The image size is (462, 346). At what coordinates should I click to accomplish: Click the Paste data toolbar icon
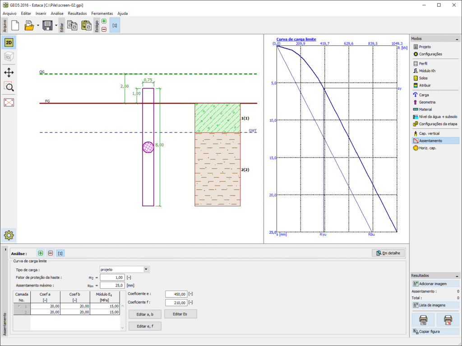pyautogui.click(x=86, y=26)
